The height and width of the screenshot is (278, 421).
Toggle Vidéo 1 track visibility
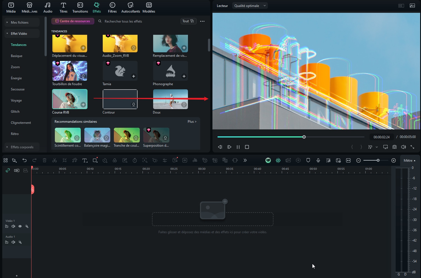pos(20,226)
